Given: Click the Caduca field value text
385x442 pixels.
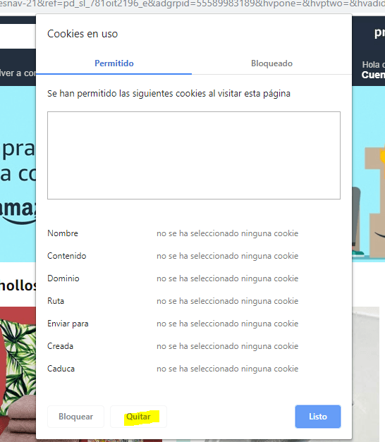Looking at the screenshot, I should pyautogui.click(x=227, y=369).
